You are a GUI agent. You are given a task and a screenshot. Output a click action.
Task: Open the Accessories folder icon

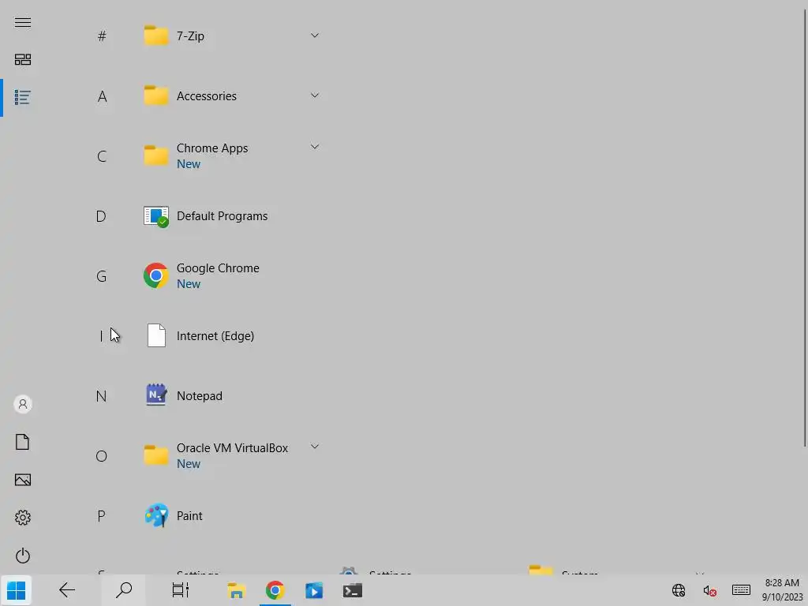pyautogui.click(x=156, y=95)
